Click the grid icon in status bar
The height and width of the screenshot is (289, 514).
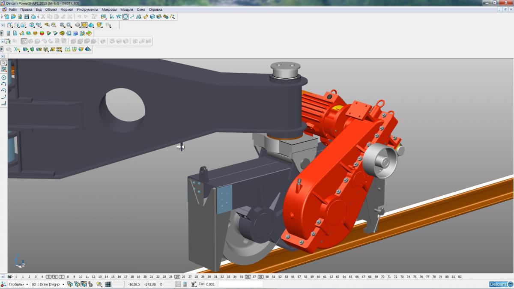108,284
